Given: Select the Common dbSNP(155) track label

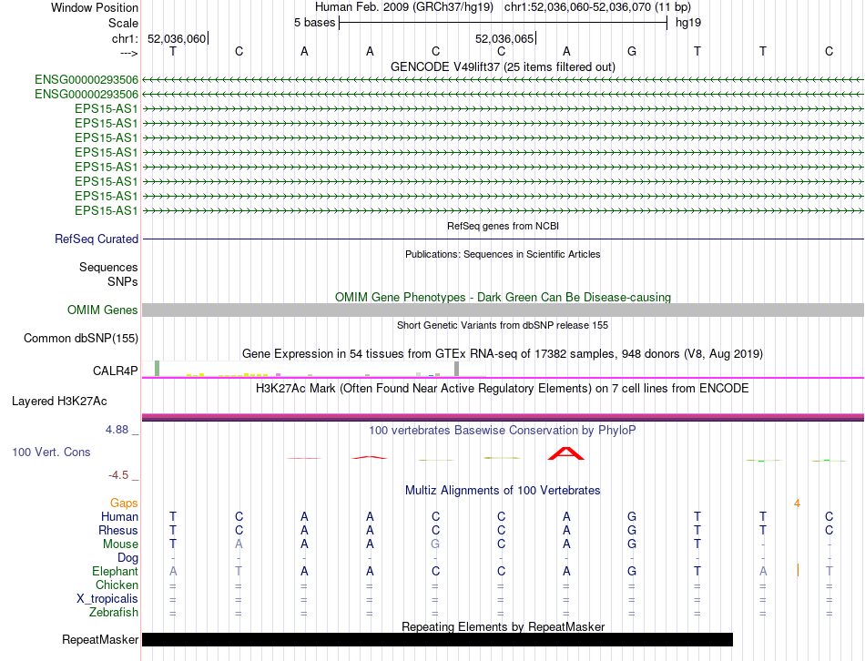Looking at the screenshot, I should [x=80, y=338].
